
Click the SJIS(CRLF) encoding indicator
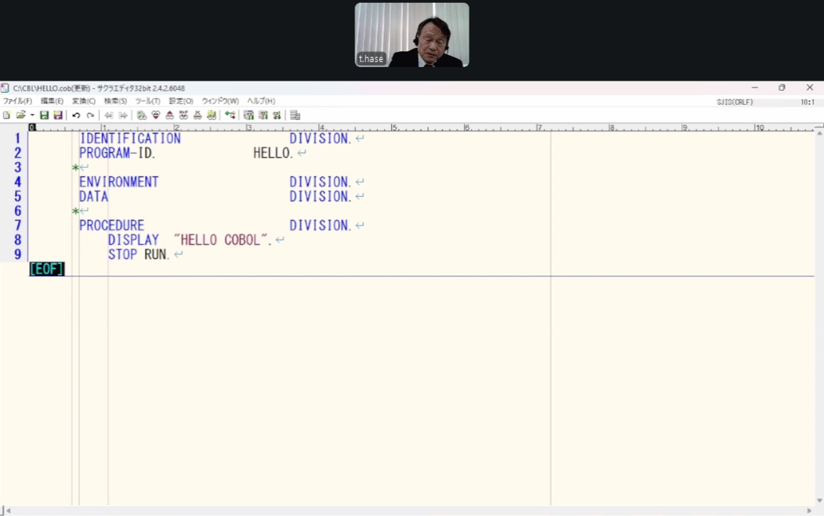tap(735, 102)
